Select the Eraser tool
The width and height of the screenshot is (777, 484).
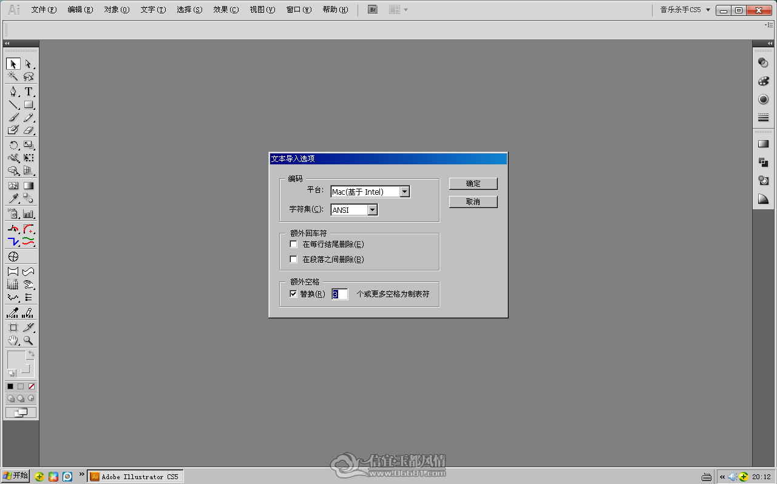pyautogui.click(x=29, y=130)
